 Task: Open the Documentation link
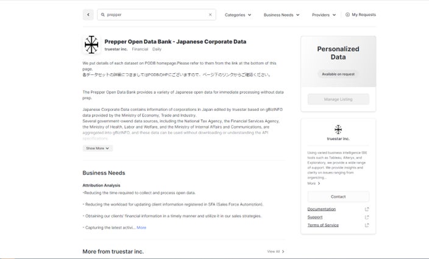point(322,209)
